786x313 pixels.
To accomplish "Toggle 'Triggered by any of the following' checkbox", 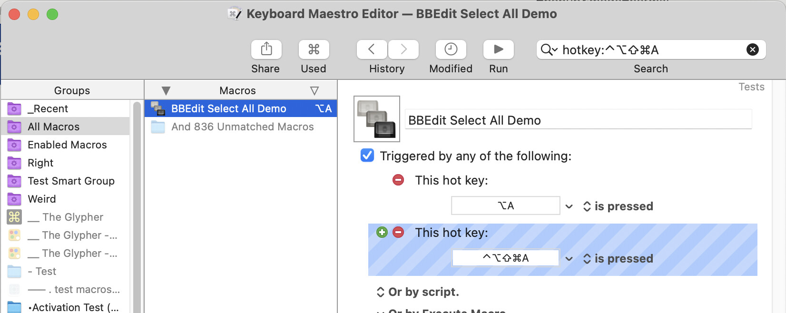I will click(x=367, y=156).
